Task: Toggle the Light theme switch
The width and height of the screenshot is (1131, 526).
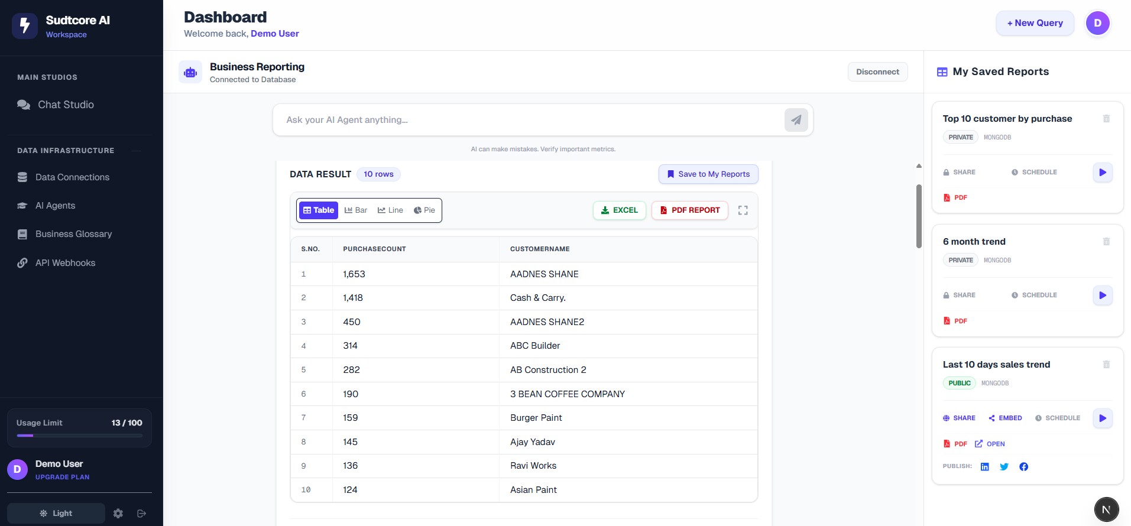Action: click(x=56, y=514)
